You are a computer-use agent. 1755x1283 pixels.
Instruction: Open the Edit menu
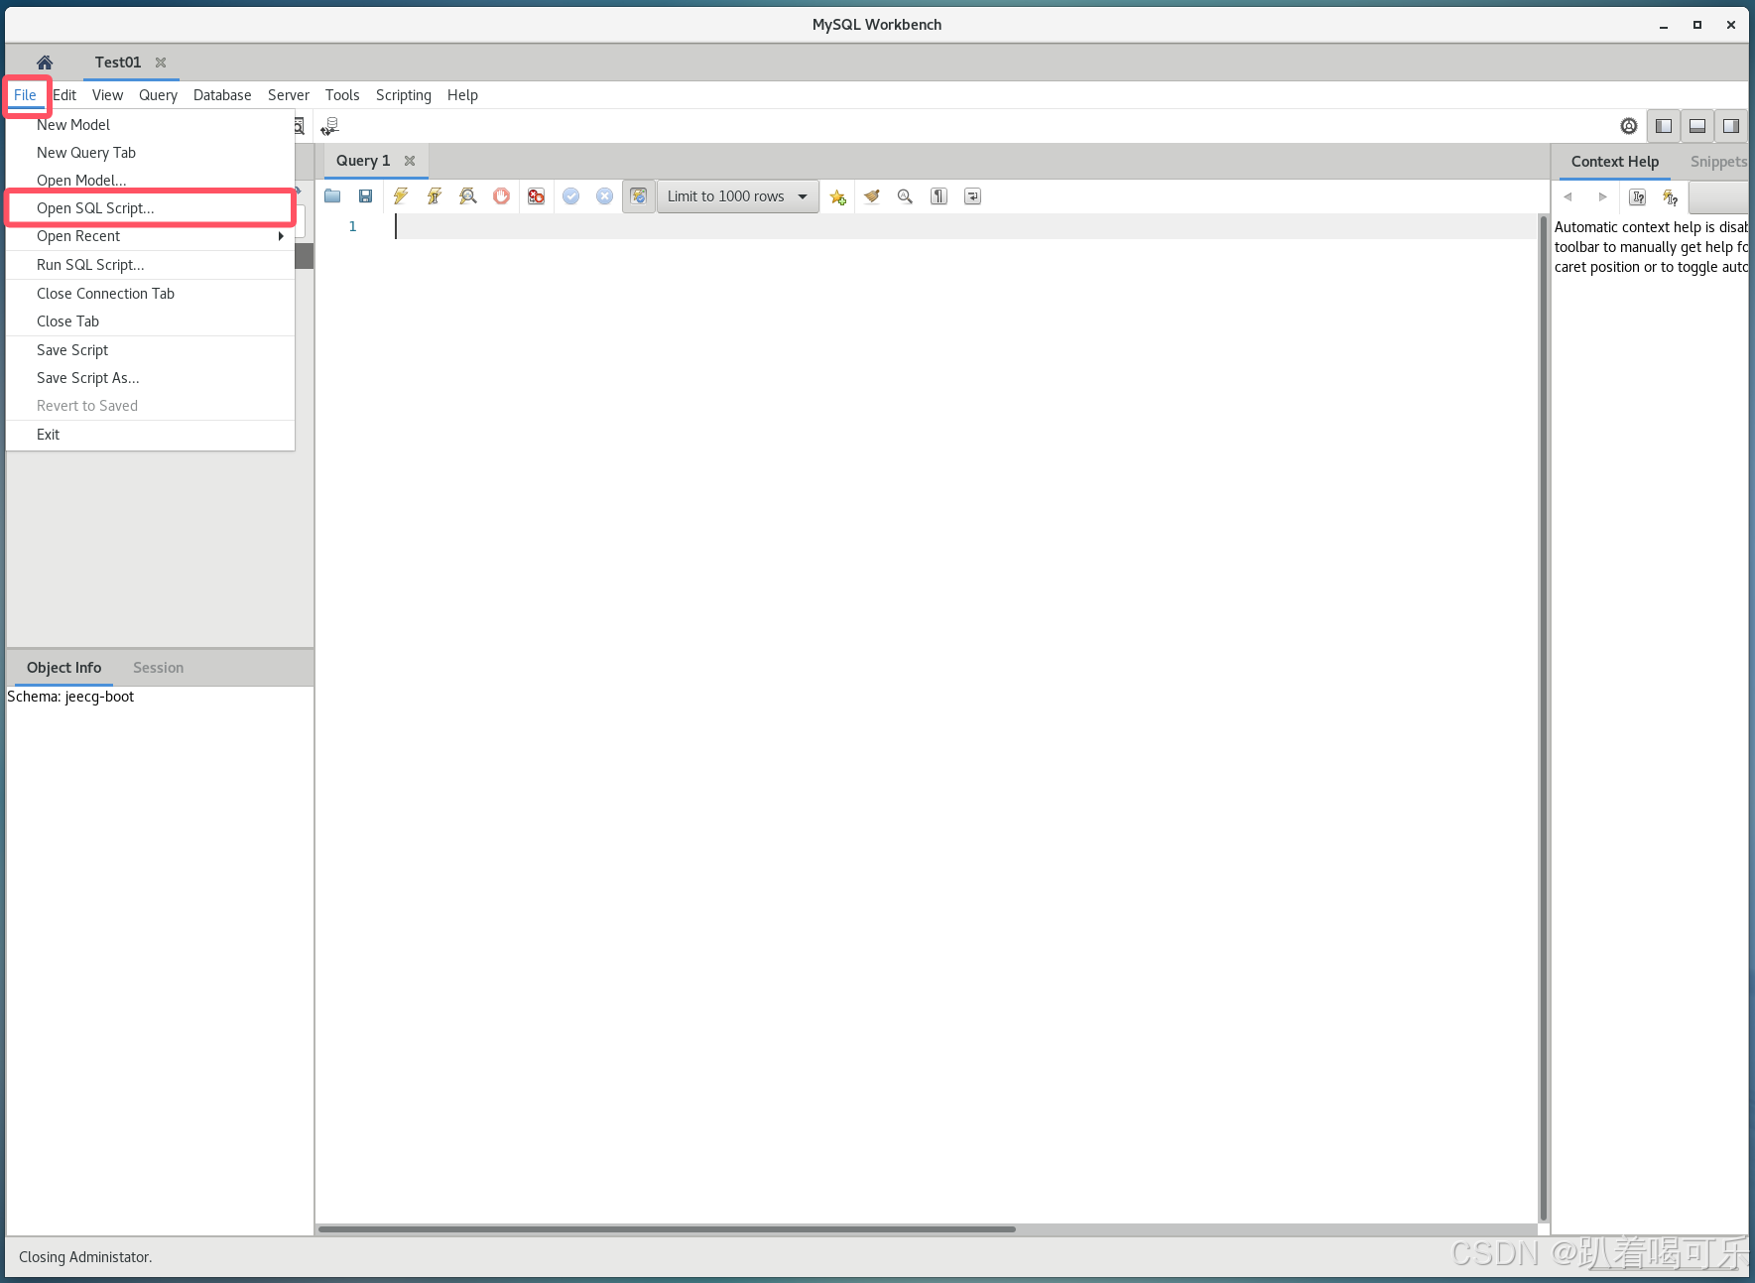[x=64, y=95]
